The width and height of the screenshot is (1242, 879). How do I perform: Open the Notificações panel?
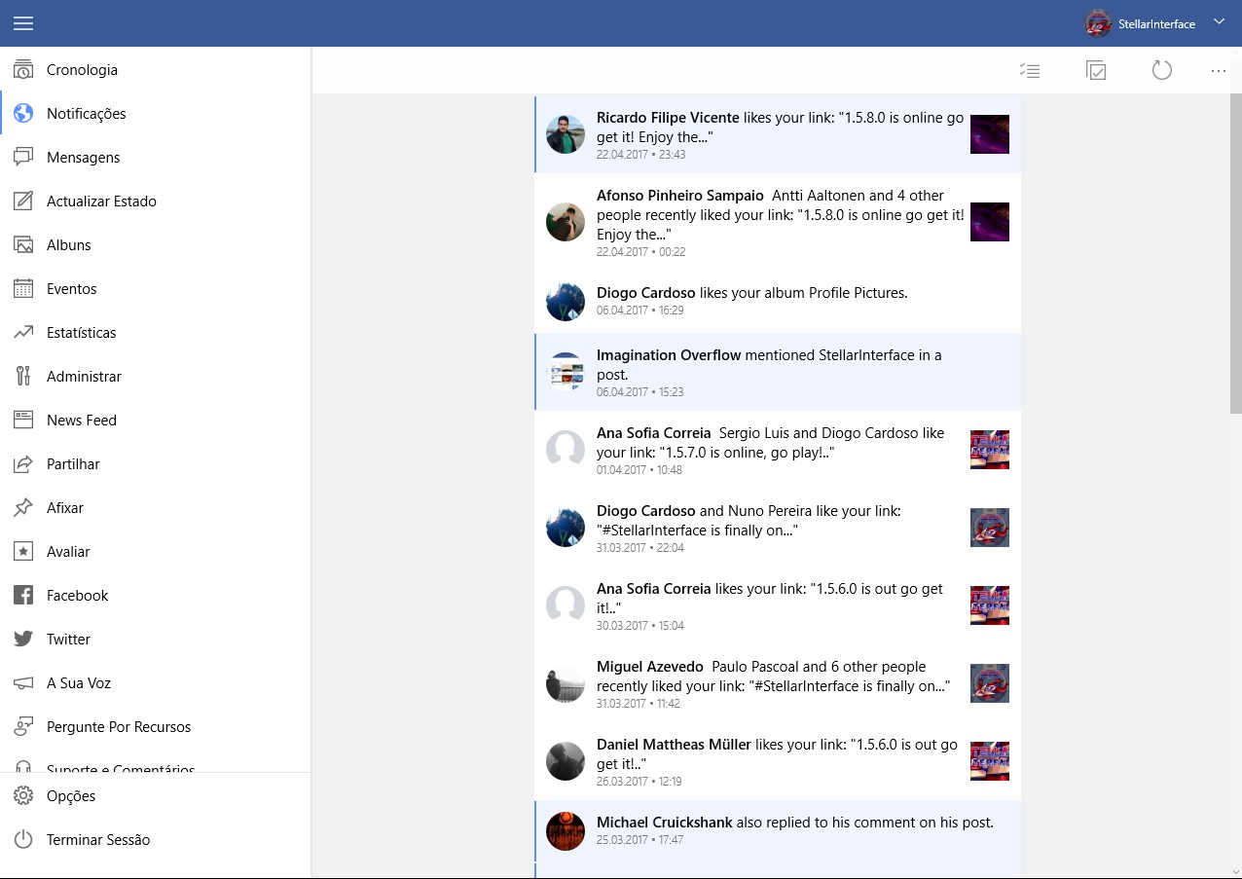86,113
